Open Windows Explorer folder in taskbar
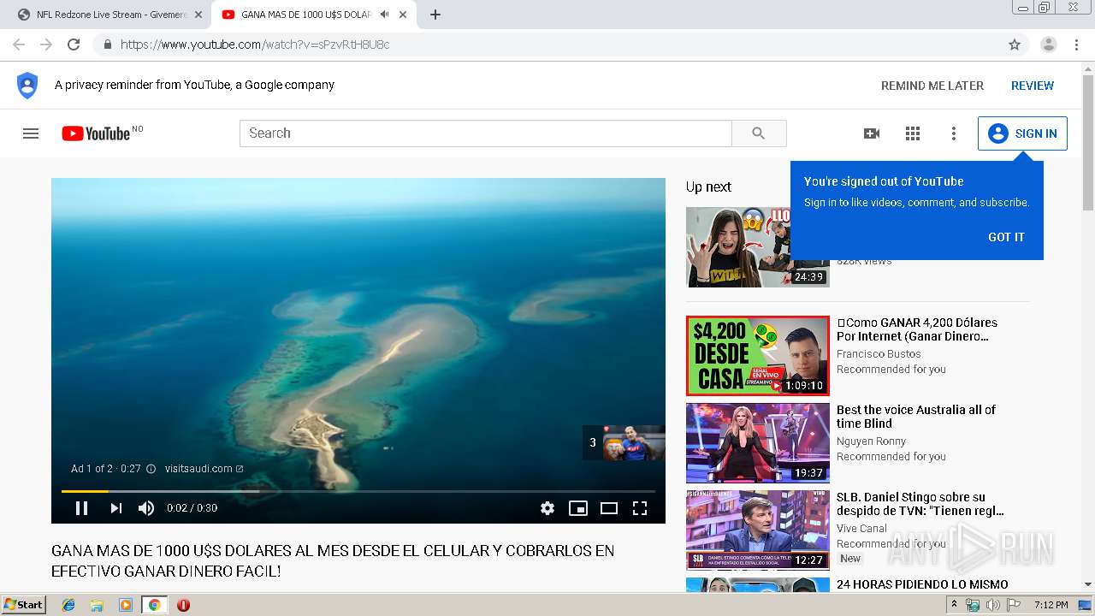The height and width of the screenshot is (616, 1095). [97, 605]
